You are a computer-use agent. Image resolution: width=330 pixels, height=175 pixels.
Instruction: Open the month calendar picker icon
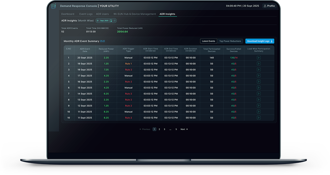click(111, 20)
